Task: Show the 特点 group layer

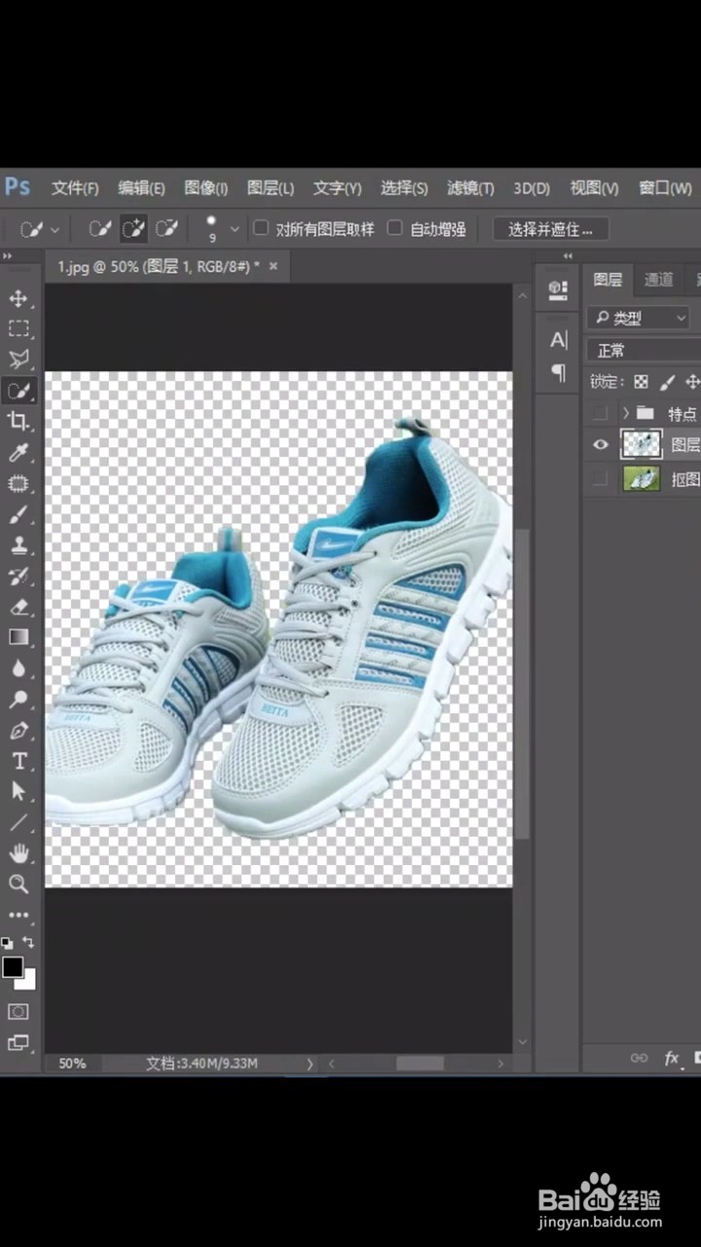Action: 601,413
